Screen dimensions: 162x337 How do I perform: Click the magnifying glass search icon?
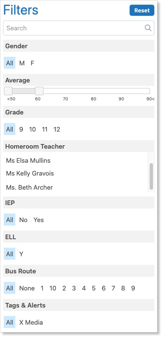148,28
